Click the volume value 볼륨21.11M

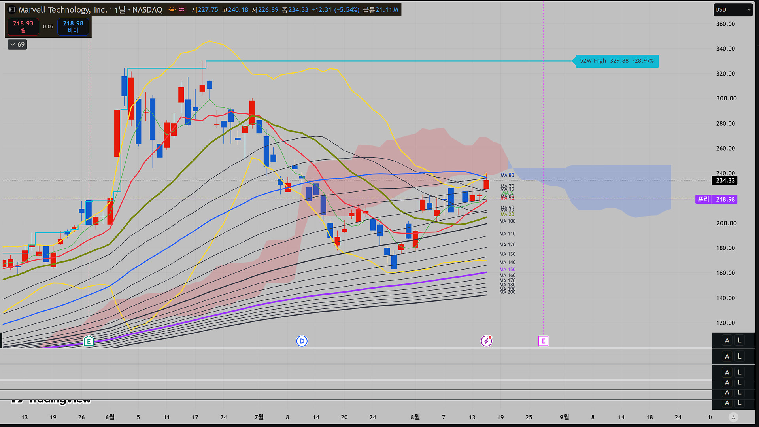[381, 10]
